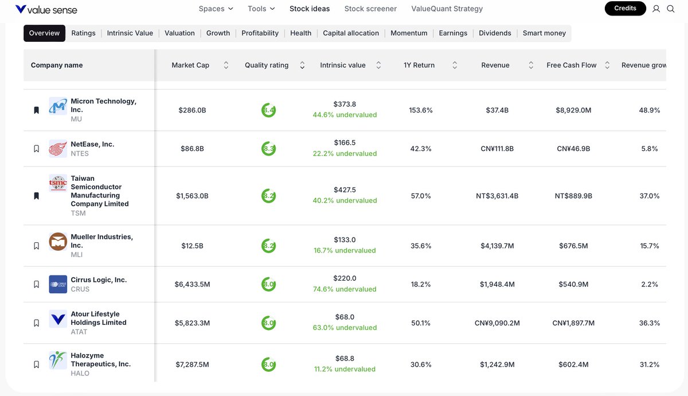Switch to the Health tab

point(300,33)
